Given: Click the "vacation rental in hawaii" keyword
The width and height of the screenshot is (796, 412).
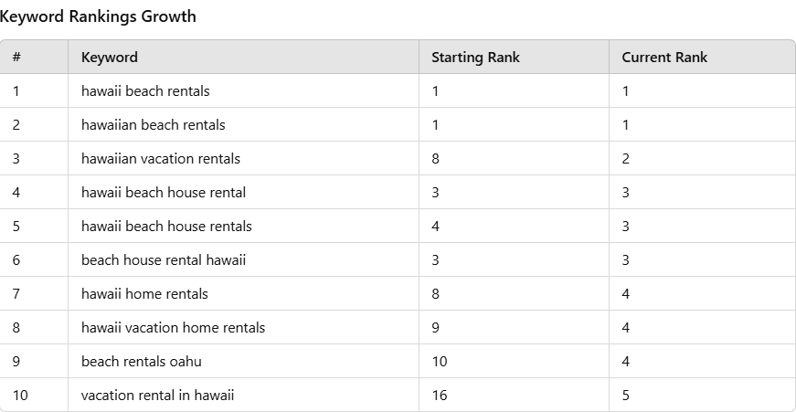Looking at the screenshot, I should click(x=157, y=396).
